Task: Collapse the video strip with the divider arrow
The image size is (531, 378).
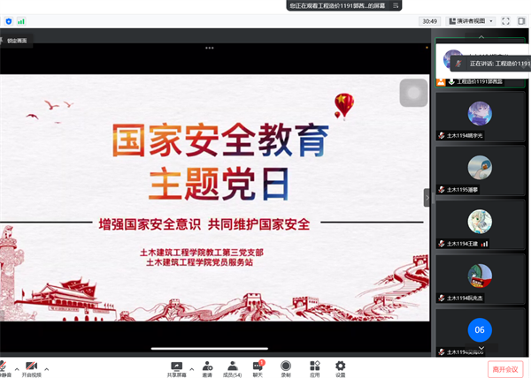Action: (427, 197)
